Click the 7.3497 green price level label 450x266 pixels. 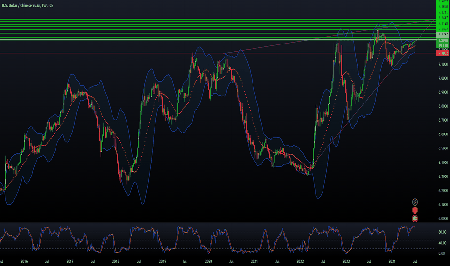click(x=443, y=18)
